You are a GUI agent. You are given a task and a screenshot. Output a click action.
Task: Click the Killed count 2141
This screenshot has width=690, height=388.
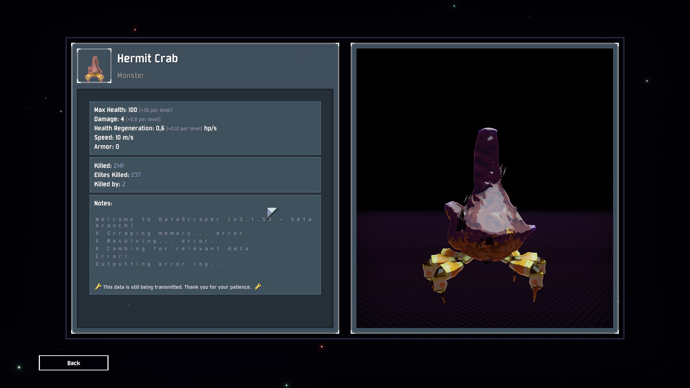[x=119, y=166]
